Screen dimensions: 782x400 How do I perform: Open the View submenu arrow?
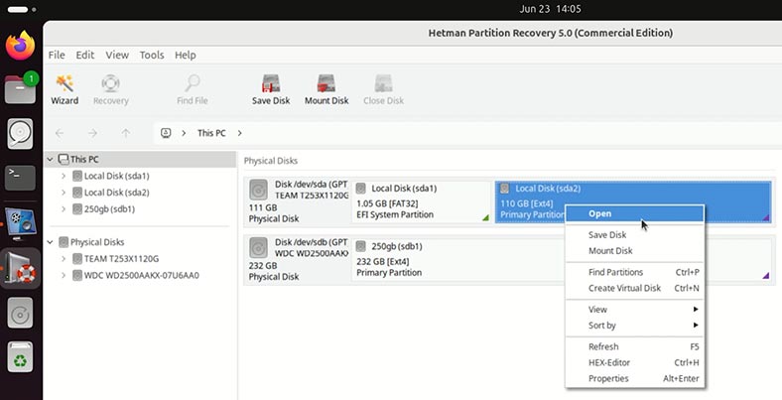(x=696, y=310)
